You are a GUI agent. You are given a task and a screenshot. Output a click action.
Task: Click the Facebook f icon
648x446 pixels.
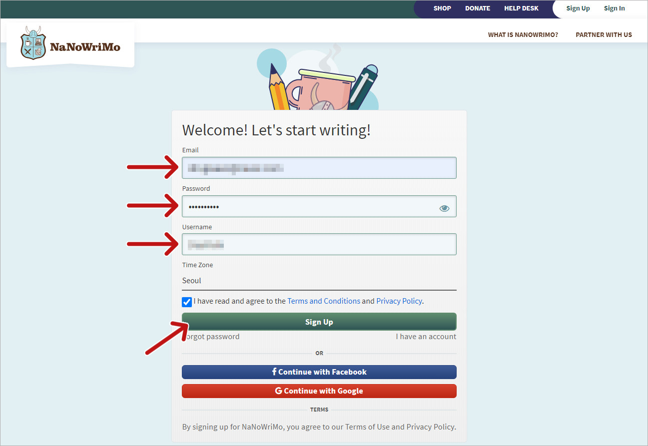pos(274,372)
